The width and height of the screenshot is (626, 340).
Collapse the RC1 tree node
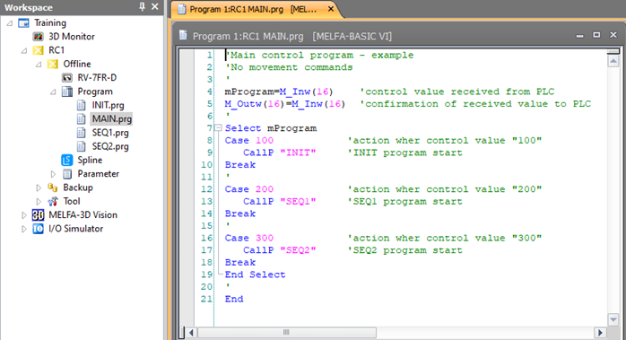24,50
